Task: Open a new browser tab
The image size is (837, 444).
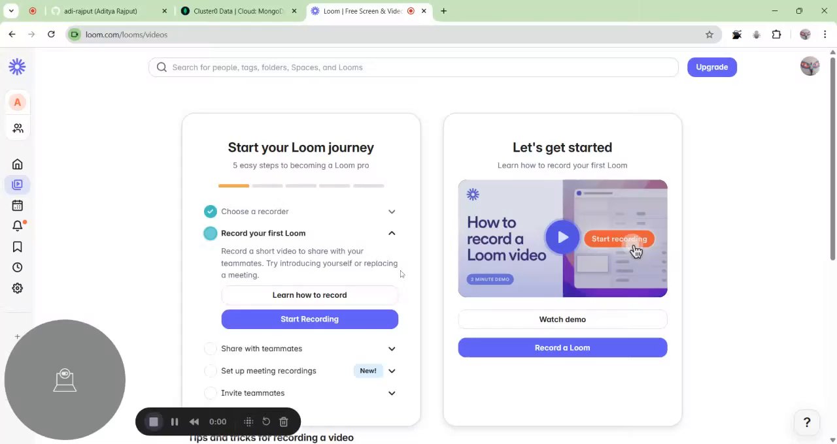Action: [443, 11]
